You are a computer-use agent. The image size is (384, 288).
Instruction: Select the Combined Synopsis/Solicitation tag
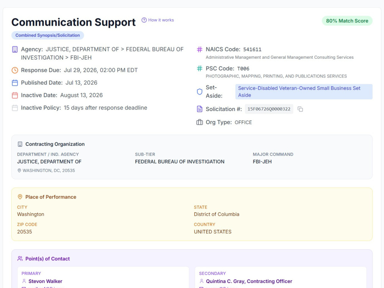tap(48, 35)
